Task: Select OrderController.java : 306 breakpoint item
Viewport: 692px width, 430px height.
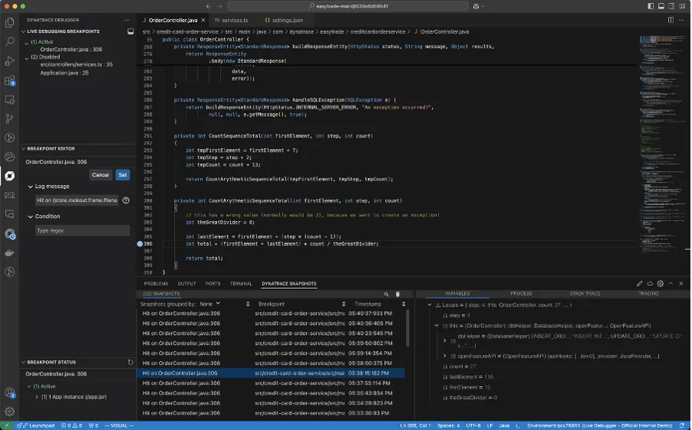Action: coord(71,49)
